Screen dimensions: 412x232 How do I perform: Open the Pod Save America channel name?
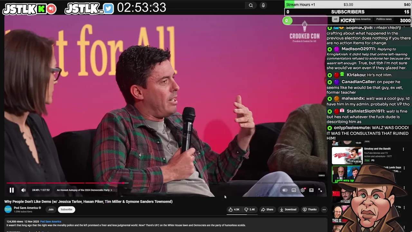[x=26, y=208]
